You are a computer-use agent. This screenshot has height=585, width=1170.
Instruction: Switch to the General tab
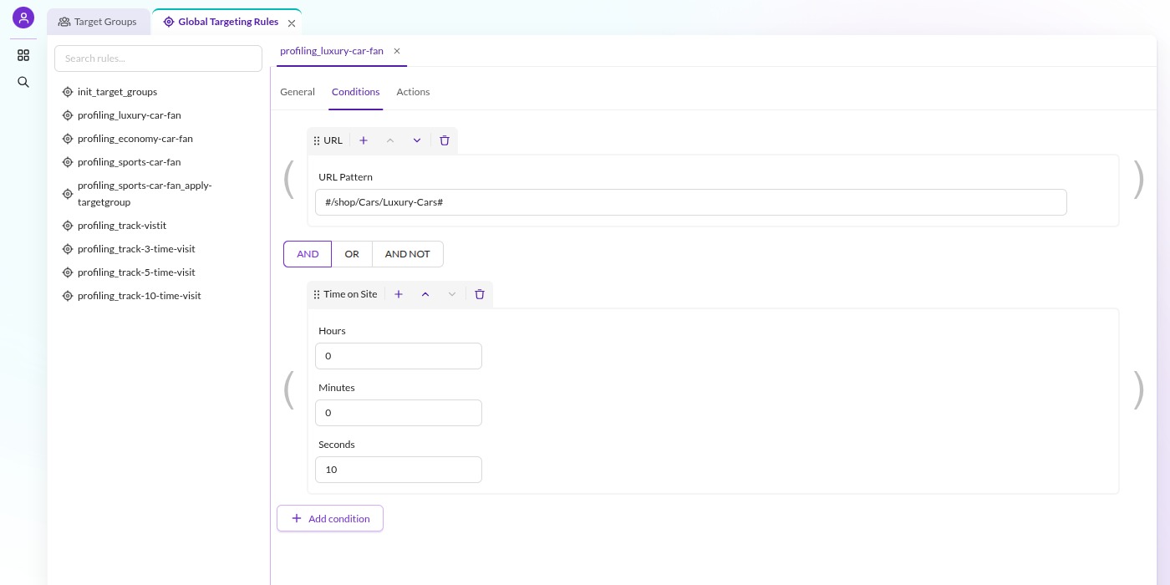[x=298, y=92]
